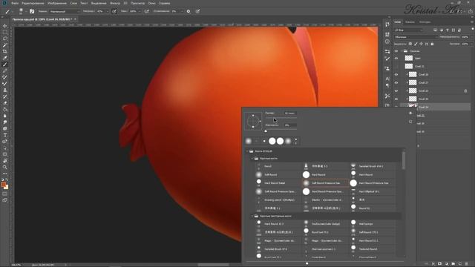This screenshot has width=475, height=267.
Task: Toggle pressure for opacity icon in options bar
Action: coord(114,11)
